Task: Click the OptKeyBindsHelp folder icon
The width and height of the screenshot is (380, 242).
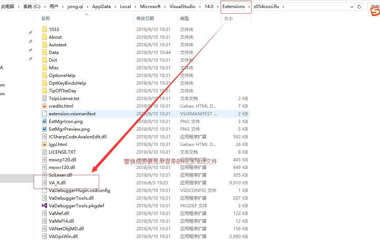Action: [44, 83]
